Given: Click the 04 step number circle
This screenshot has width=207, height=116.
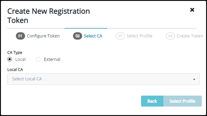Looking at the screenshot, I should [x=170, y=36].
